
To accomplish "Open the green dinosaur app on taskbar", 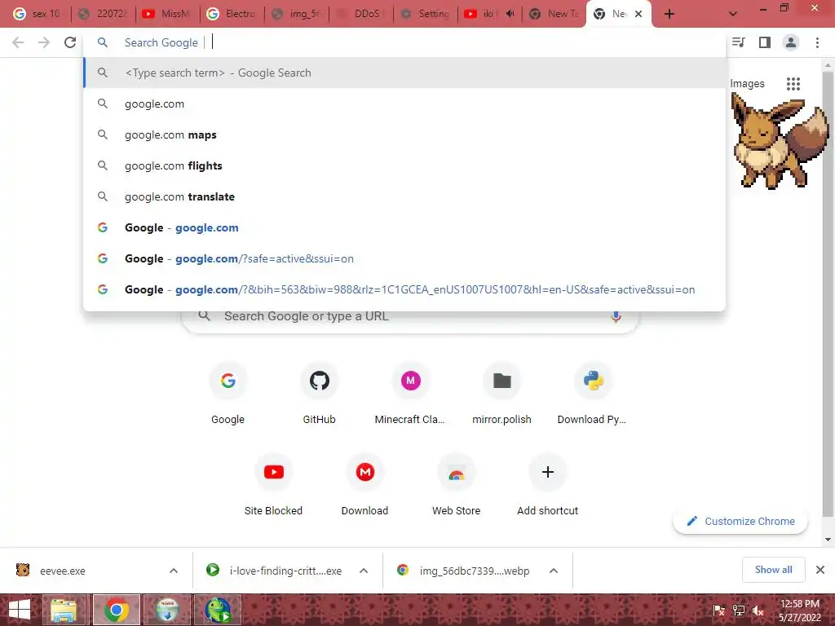I will pos(218,610).
